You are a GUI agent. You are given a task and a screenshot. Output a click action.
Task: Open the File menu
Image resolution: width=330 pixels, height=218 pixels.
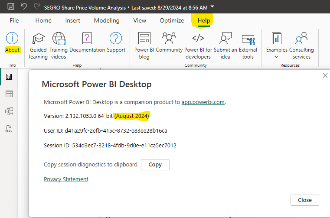tap(14, 20)
